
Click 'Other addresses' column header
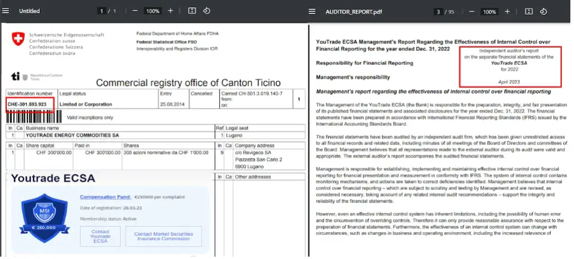[253, 177]
